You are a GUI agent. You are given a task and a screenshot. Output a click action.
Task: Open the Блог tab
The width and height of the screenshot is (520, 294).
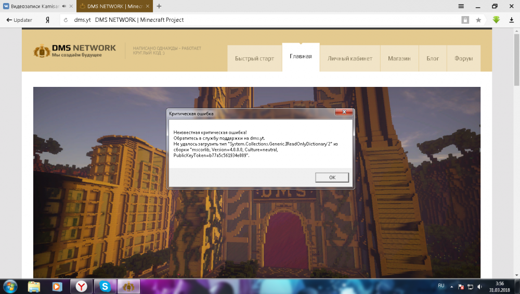click(433, 58)
